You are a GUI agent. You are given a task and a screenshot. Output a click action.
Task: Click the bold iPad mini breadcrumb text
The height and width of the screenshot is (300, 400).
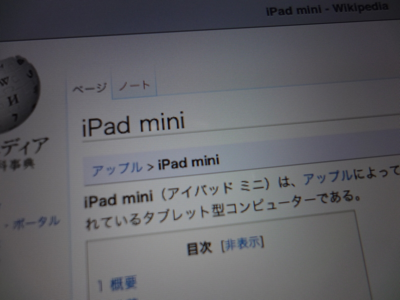[189, 162]
